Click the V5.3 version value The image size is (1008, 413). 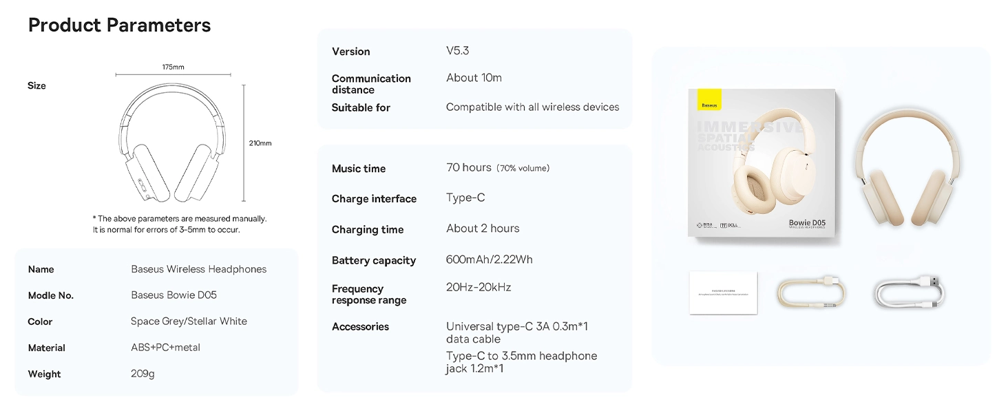pos(458,51)
